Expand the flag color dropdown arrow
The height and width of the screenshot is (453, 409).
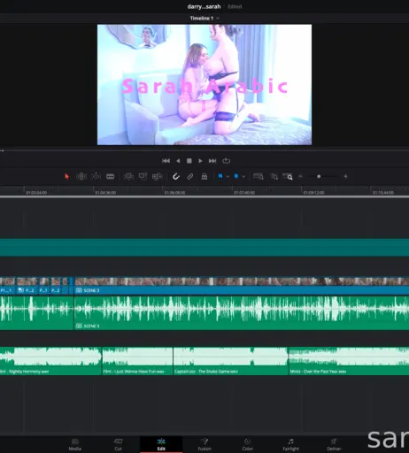click(228, 177)
